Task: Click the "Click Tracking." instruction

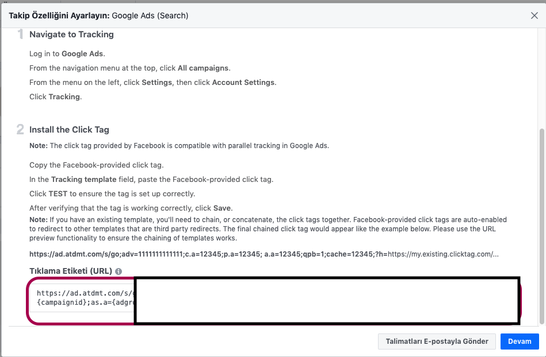Action: pyautogui.click(x=56, y=97)
